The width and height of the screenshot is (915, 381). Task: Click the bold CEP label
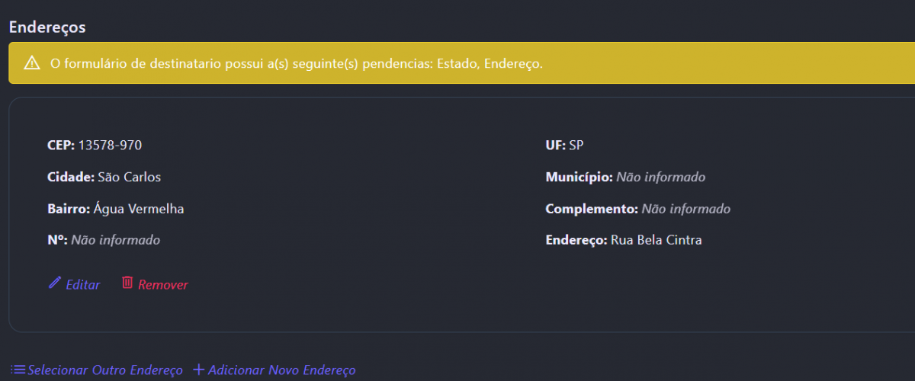(60, 146)
